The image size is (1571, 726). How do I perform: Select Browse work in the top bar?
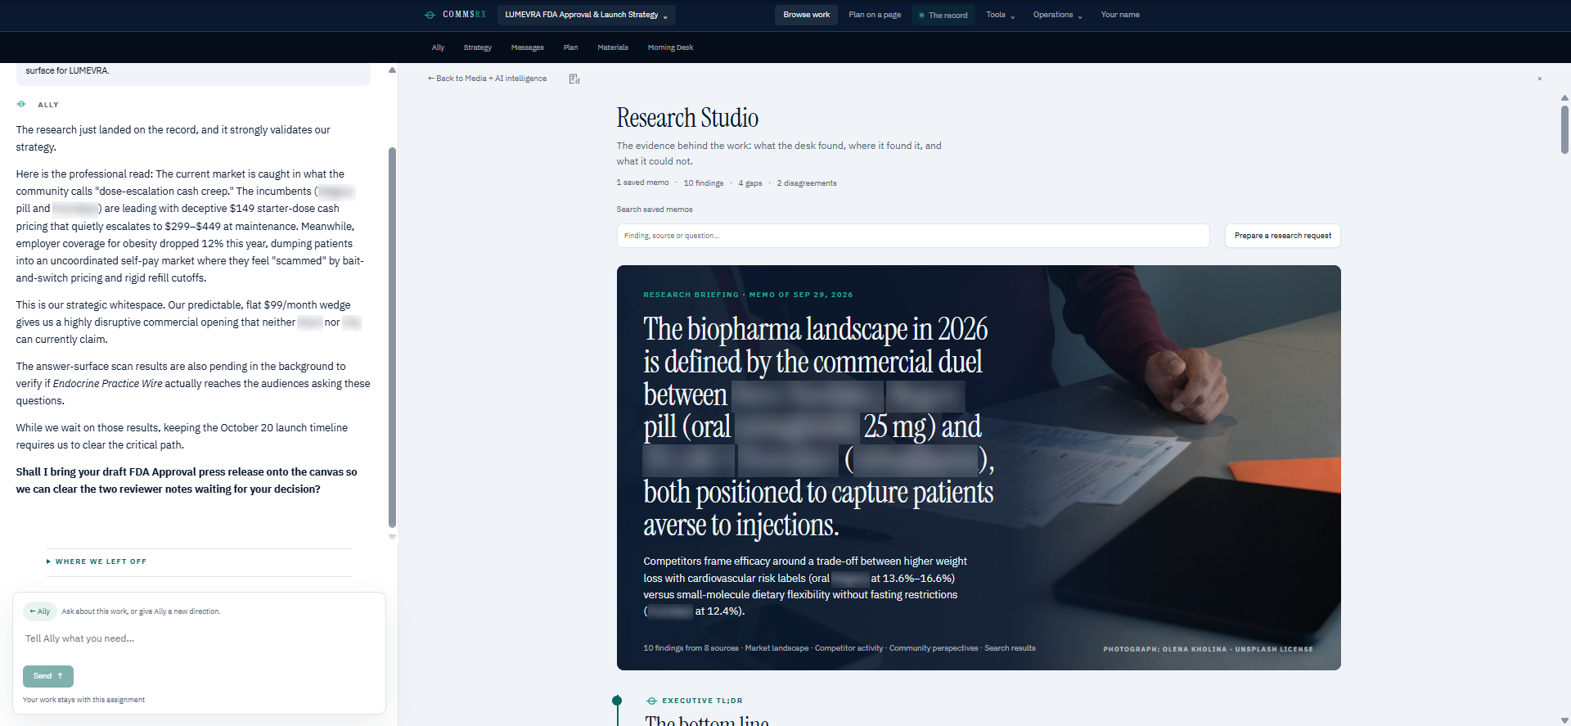pos(806,15)
